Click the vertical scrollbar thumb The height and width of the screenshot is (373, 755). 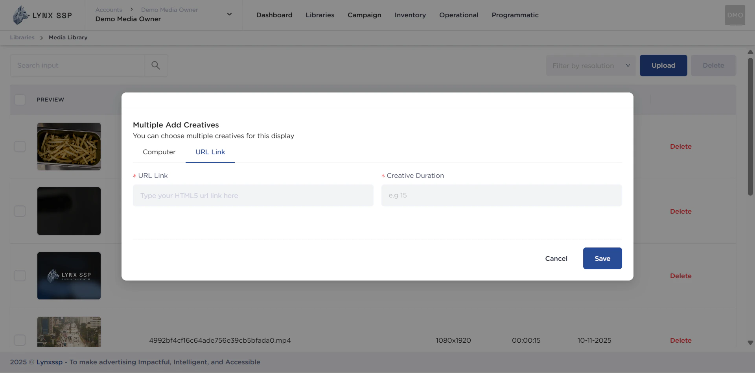[750, 127]
